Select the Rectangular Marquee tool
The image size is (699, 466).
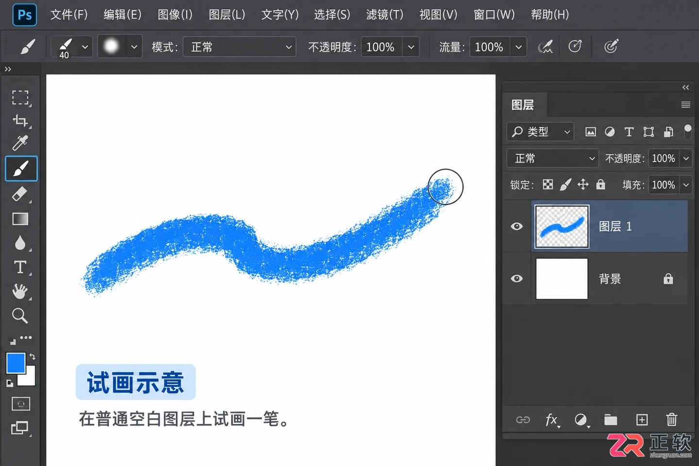coord(20,98)
